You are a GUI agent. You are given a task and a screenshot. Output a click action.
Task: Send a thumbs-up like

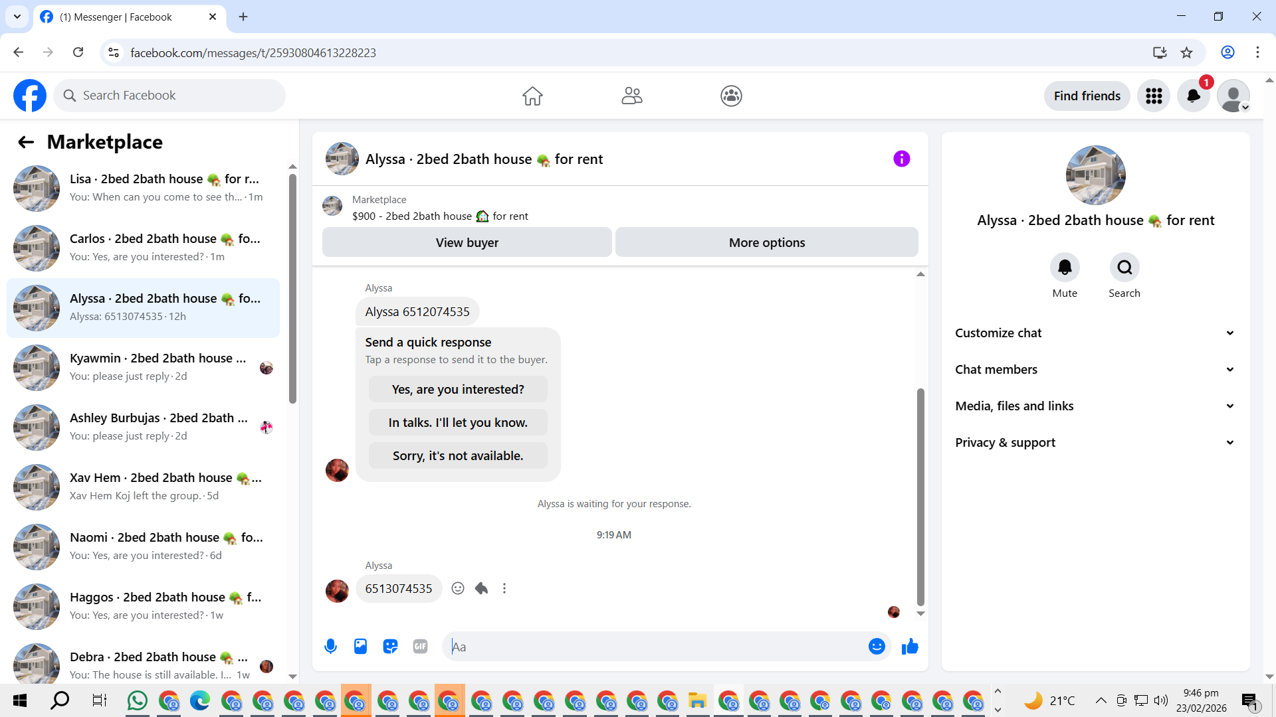tap(910, 647)
